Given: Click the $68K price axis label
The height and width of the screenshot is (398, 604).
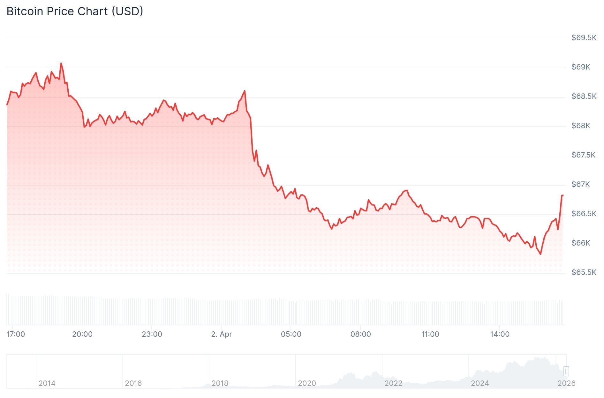Looking at the screenshot, I should 581,126.
